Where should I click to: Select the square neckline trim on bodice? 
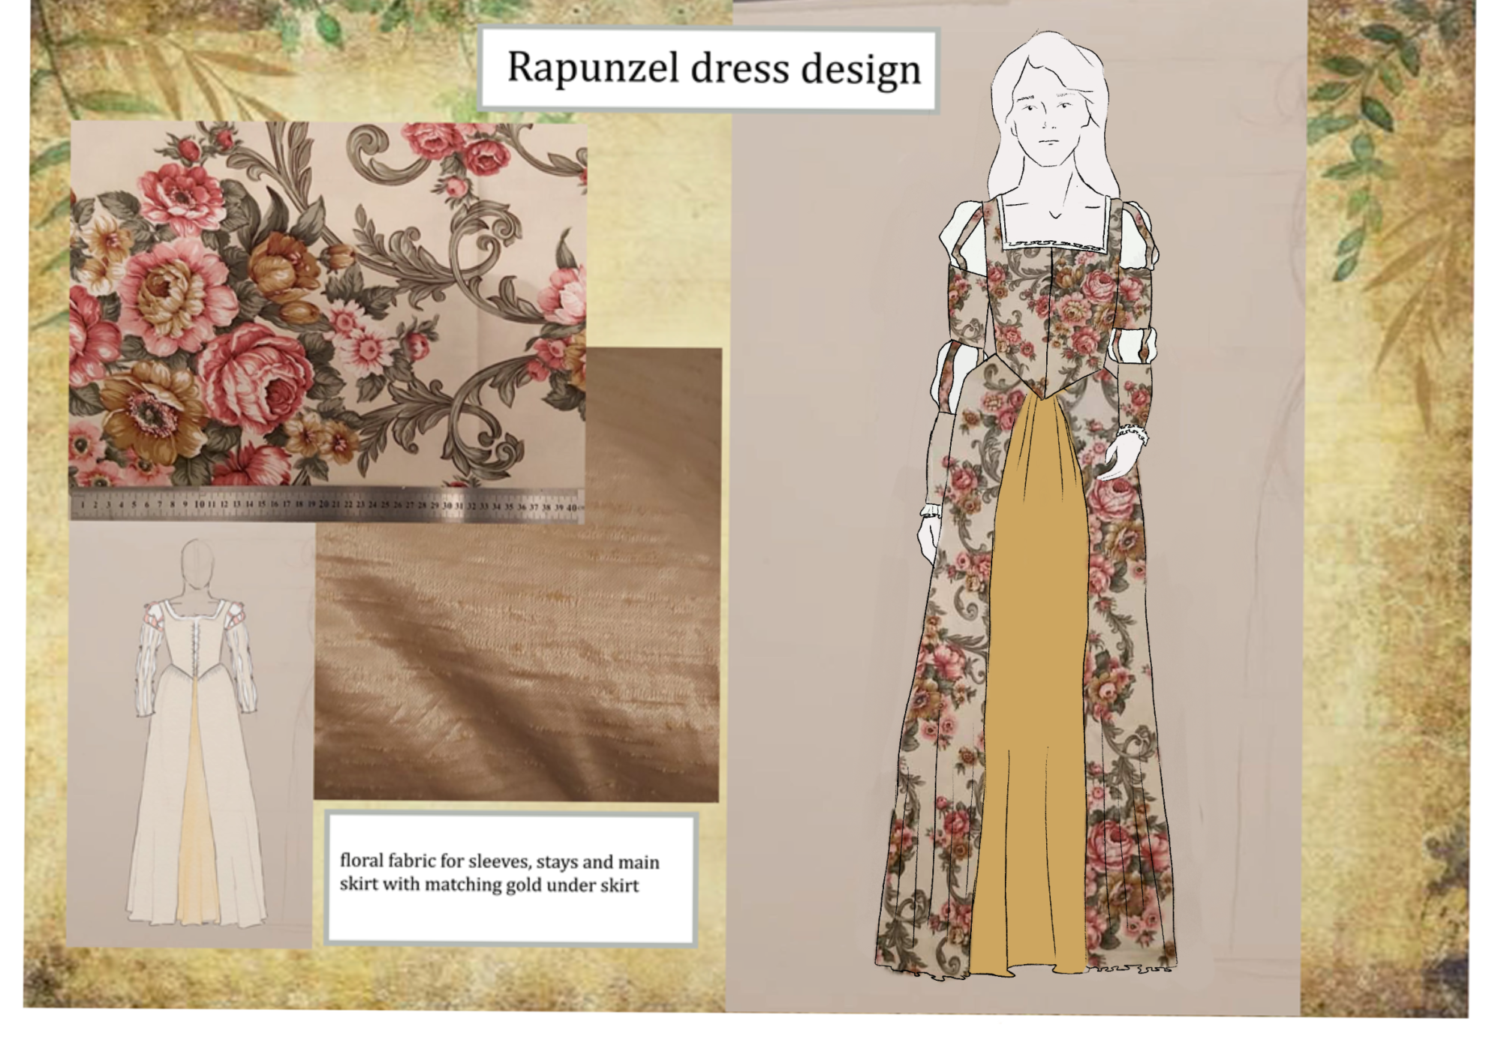click(1054, 244)
